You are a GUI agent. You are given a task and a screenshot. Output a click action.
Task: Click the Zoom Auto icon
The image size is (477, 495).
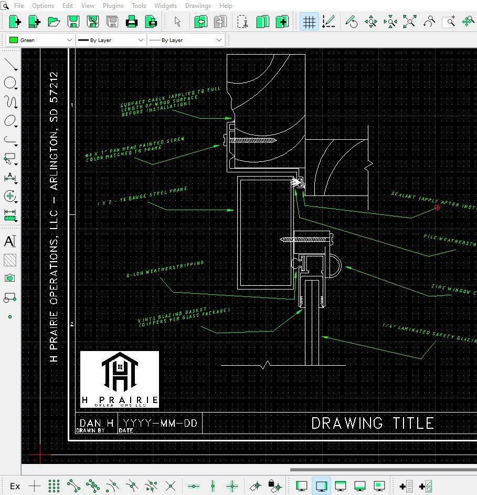(409, 22)
